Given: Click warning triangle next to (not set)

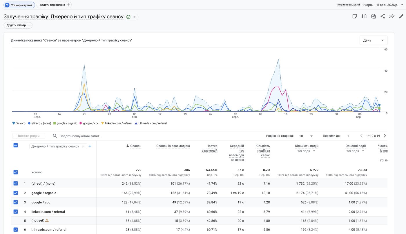Looking at the screenshot, I should (x=47, y=220).
